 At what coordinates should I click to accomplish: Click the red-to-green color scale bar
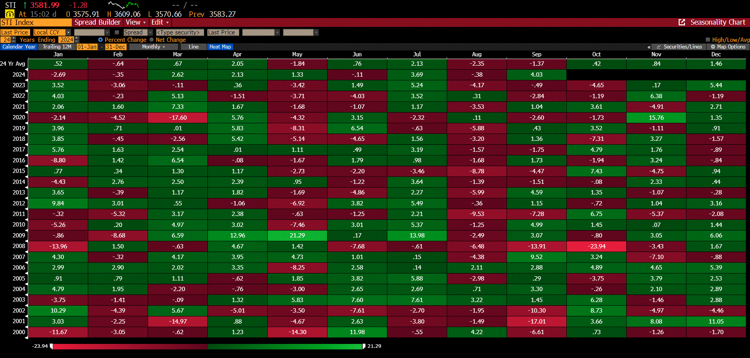[207, 346]
